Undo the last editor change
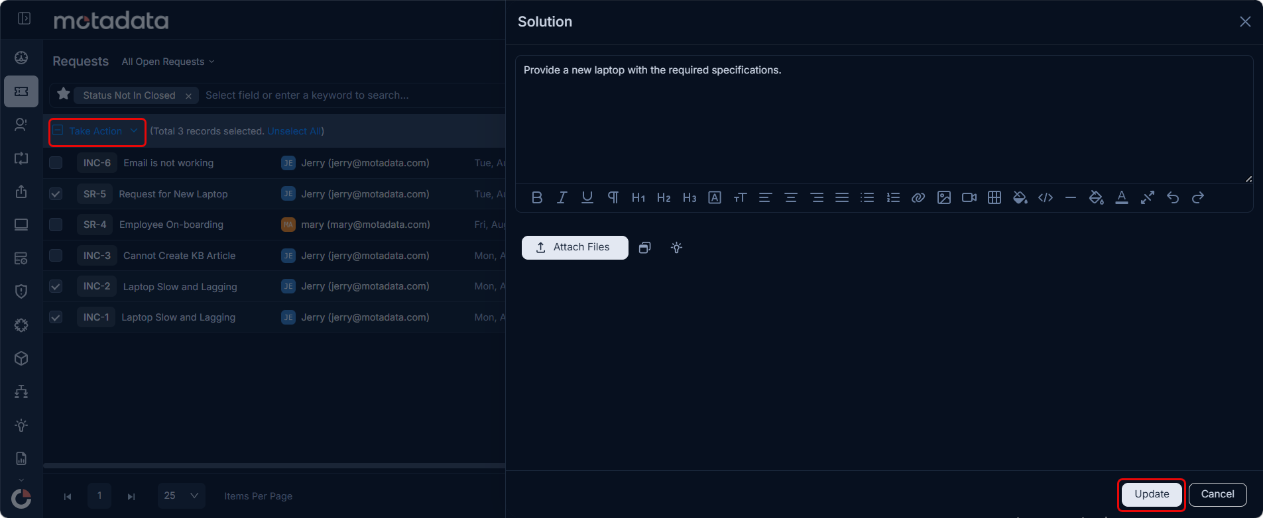 click(x=1173, y=197)
